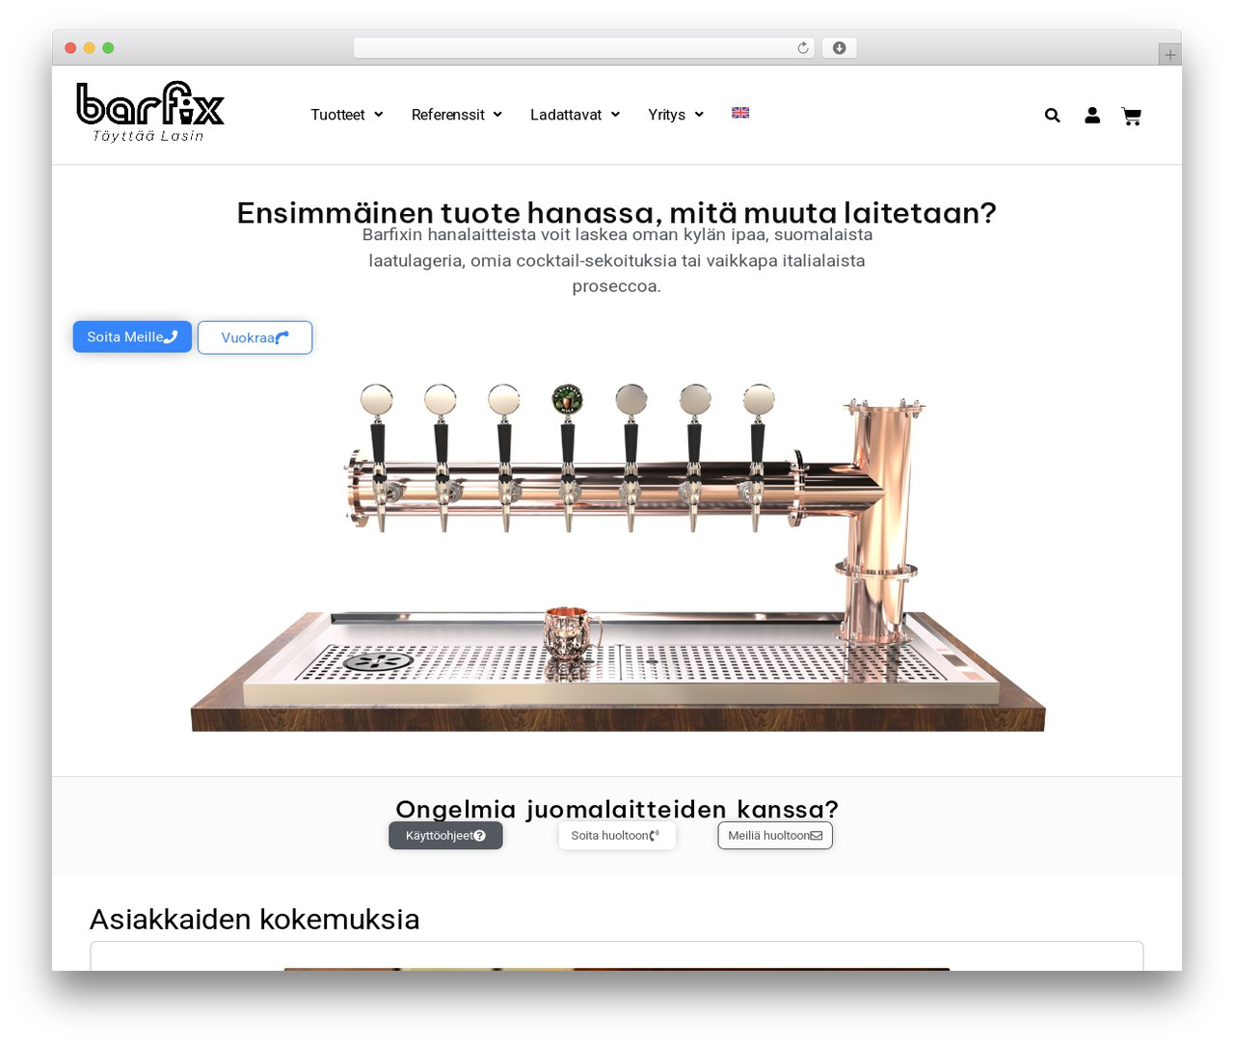Click the Ongelmia juomalaitteiden kanssa? heading

pyautogui.click(x=617, y=809)
